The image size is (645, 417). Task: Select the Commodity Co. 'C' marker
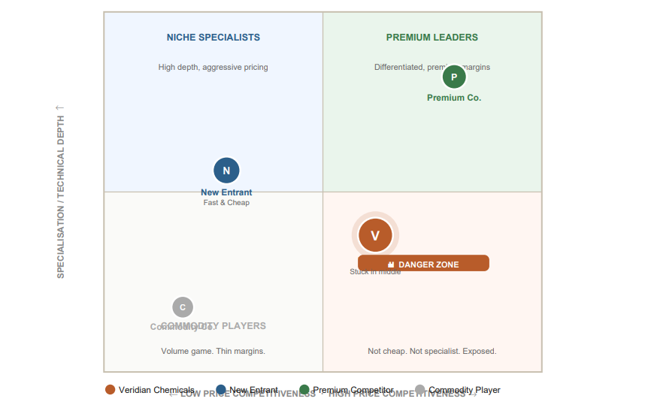tap(183, 307)
